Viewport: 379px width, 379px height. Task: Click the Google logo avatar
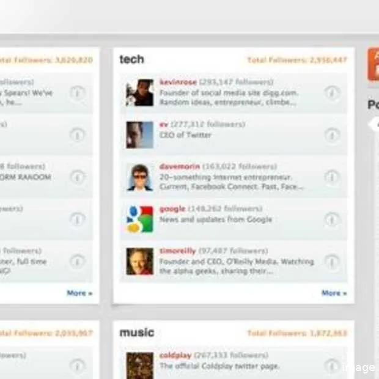[139, 219]
